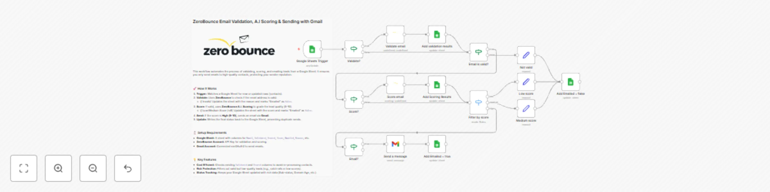Select the Email? if node

(x=354, y=147)
